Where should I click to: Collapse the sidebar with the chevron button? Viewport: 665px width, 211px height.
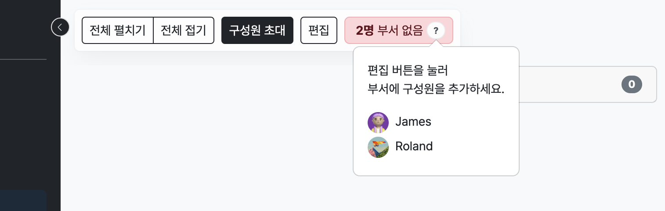pos(60,27)
